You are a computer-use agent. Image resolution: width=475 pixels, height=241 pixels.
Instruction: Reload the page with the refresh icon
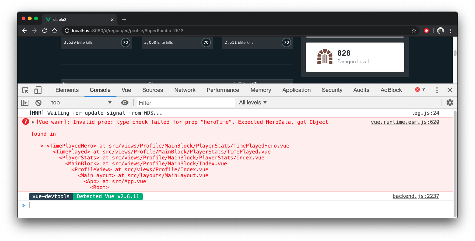tap(44, 31)
